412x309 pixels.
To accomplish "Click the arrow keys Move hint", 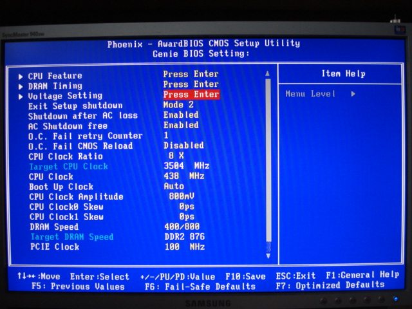I will [x=39, y=276].
